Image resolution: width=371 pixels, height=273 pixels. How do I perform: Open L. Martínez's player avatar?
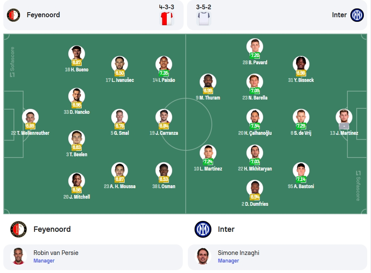(208, 152)
